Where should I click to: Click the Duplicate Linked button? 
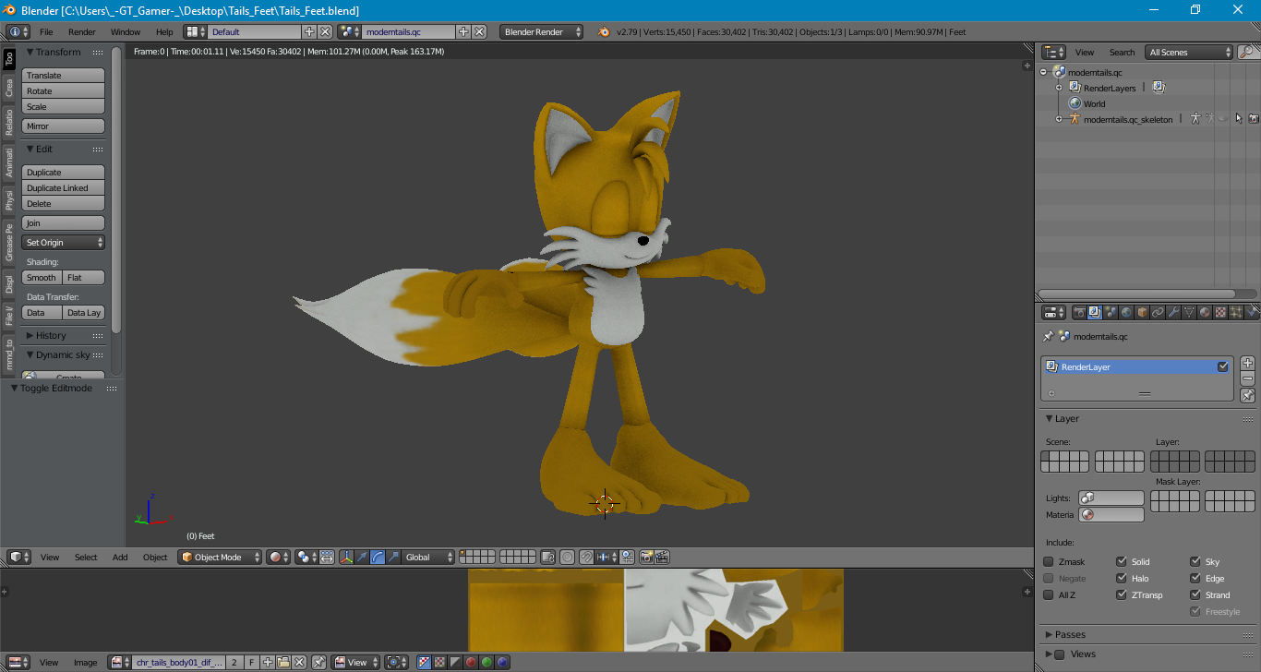63,188
